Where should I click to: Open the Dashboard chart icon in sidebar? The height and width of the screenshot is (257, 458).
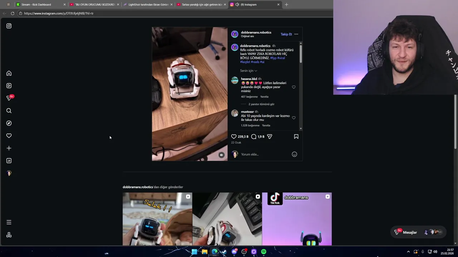coord(9,161)
